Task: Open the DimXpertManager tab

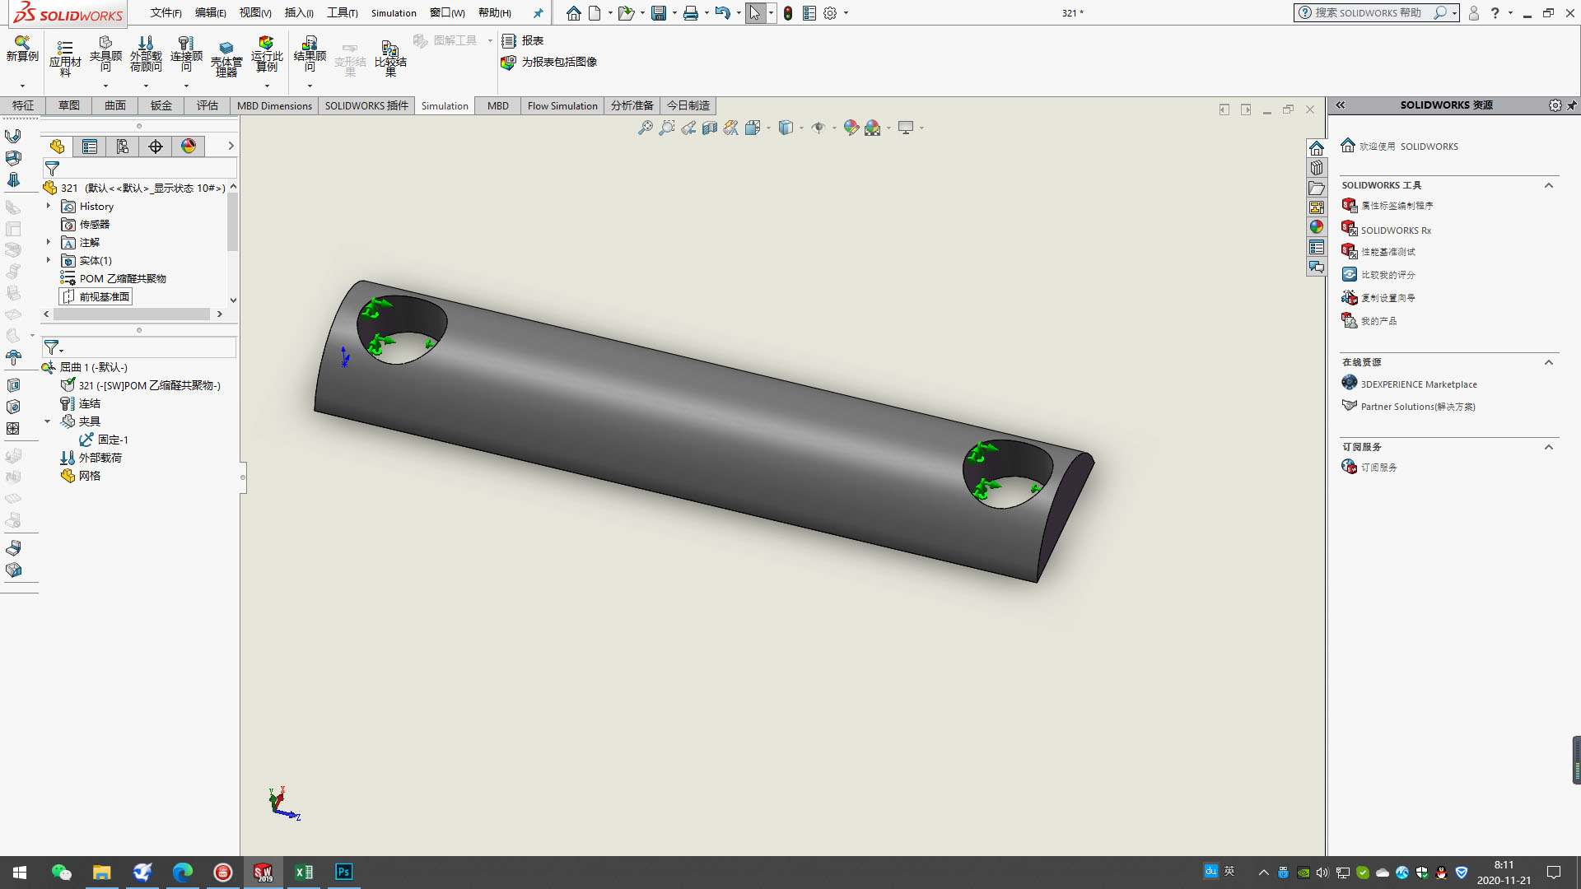Action: pyautogui.click(x=156, y=147)
